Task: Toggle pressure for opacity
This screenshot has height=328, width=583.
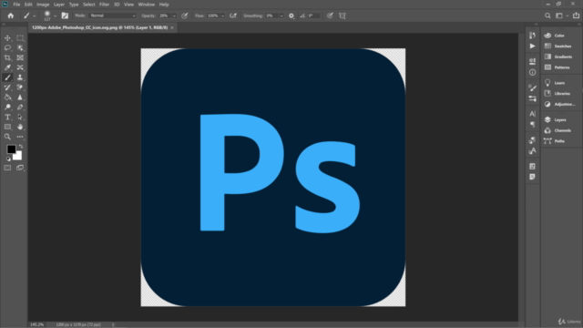Action: point(184,15)
